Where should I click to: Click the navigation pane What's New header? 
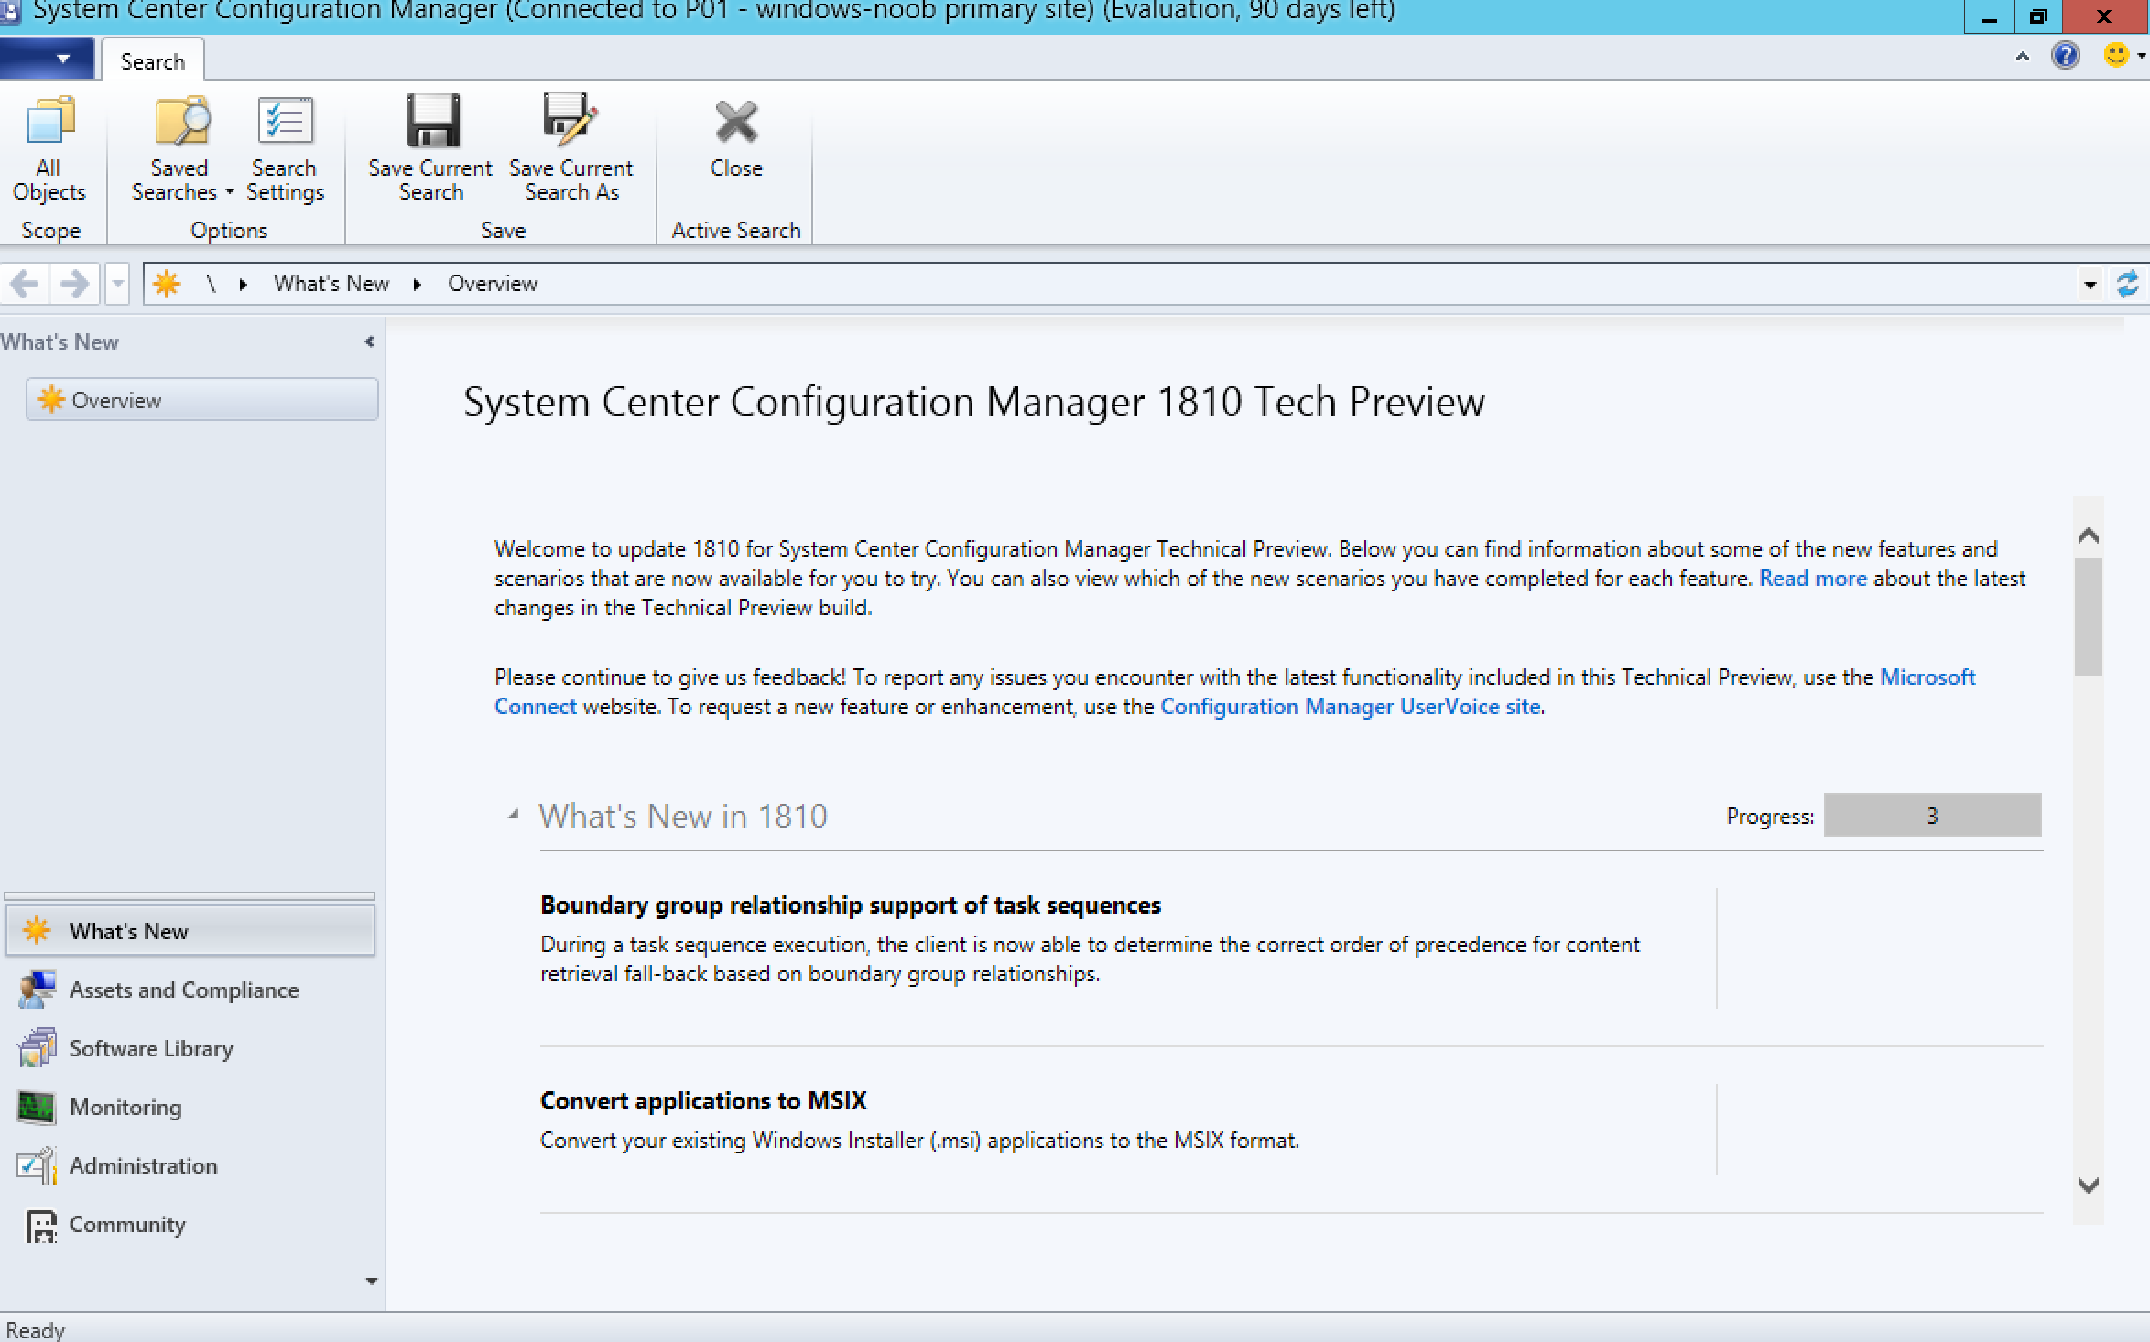[60, 341]
